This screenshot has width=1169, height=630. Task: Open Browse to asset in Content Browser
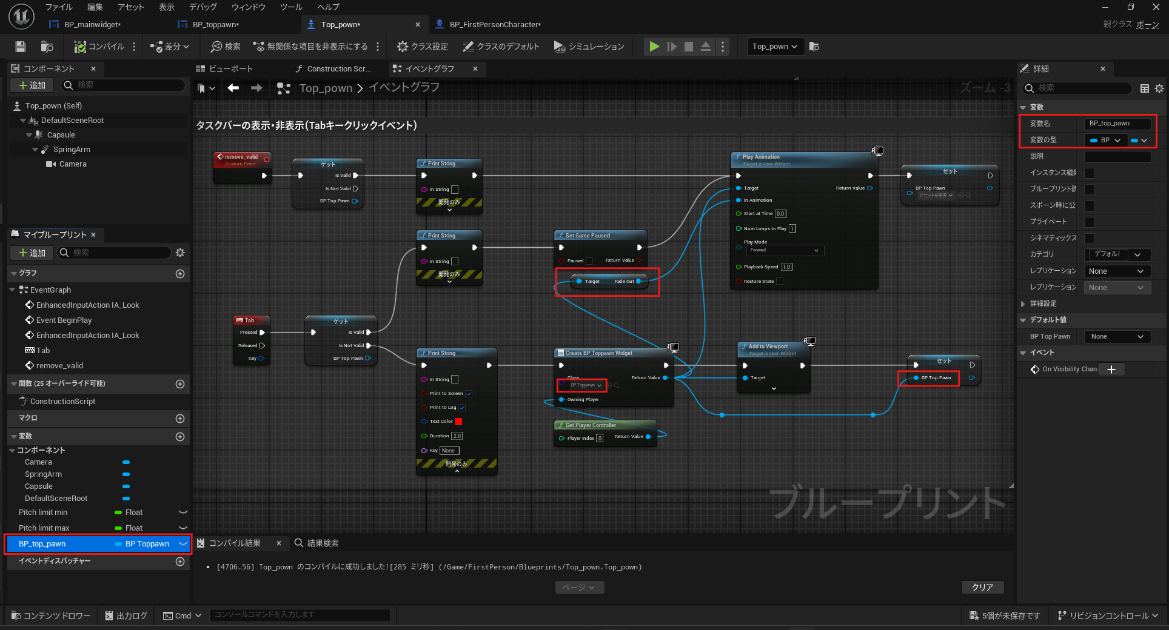[47, 47]
